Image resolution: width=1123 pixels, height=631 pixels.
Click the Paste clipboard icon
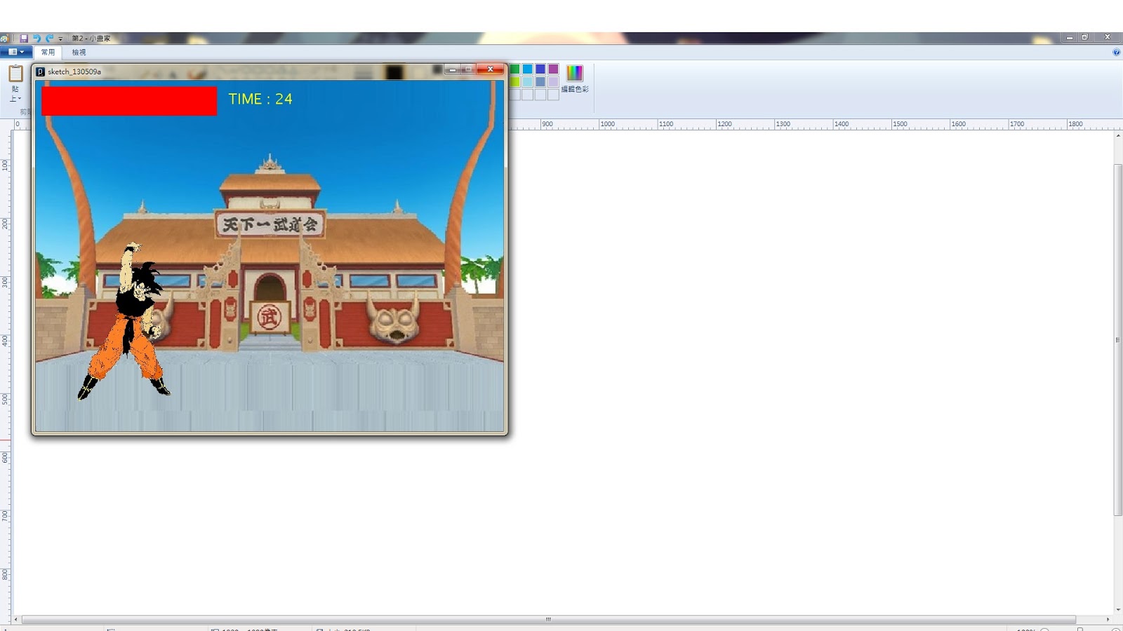(x=15, y=73)
